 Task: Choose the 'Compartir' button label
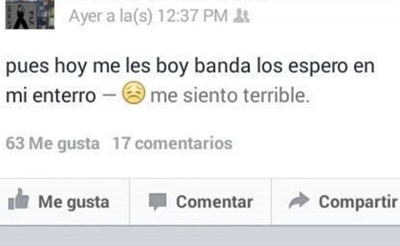[358, 202]
